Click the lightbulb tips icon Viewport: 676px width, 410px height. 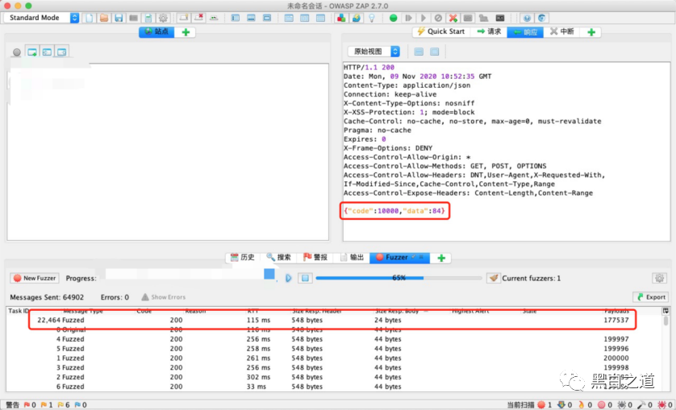coord(372,18)
